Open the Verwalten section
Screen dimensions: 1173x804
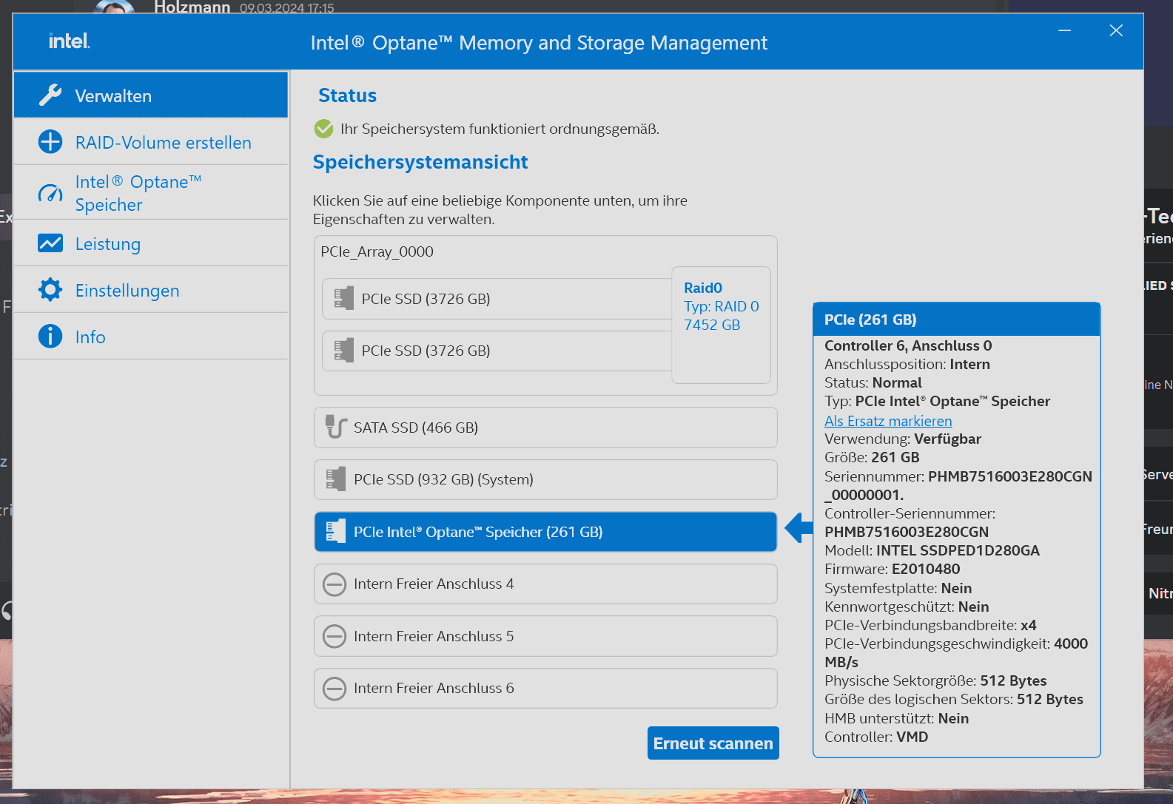(151, 95)
